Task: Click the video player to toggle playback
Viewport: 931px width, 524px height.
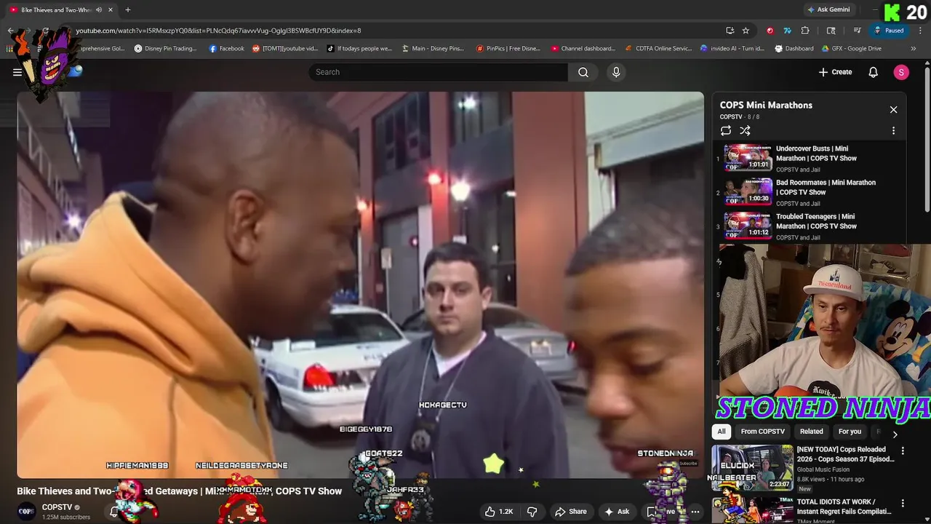Action: pyautogui.click(x=360, y=285)
